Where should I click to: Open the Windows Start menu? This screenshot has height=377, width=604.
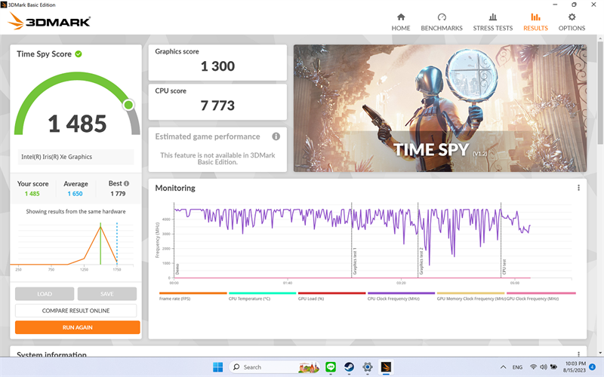coord(217,367)
